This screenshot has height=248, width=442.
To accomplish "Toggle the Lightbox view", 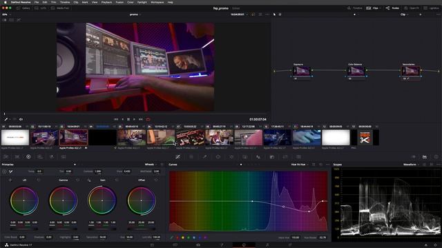I will coord(431,8).
